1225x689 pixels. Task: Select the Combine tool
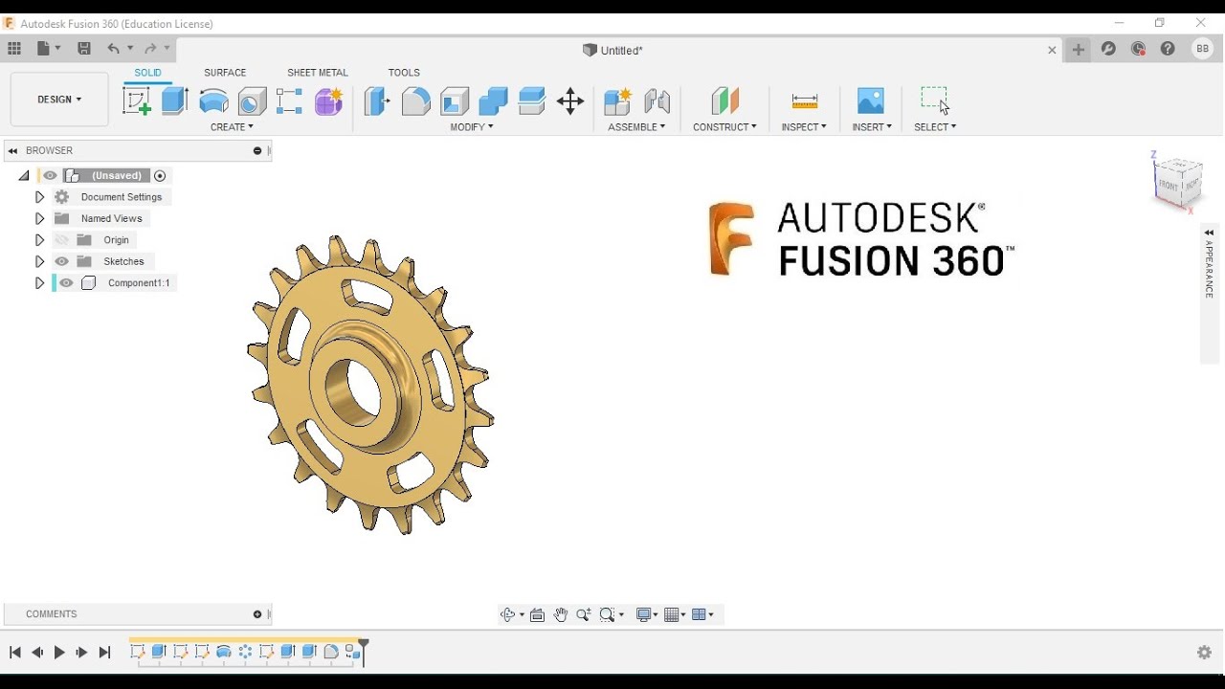tap(493, 100)
